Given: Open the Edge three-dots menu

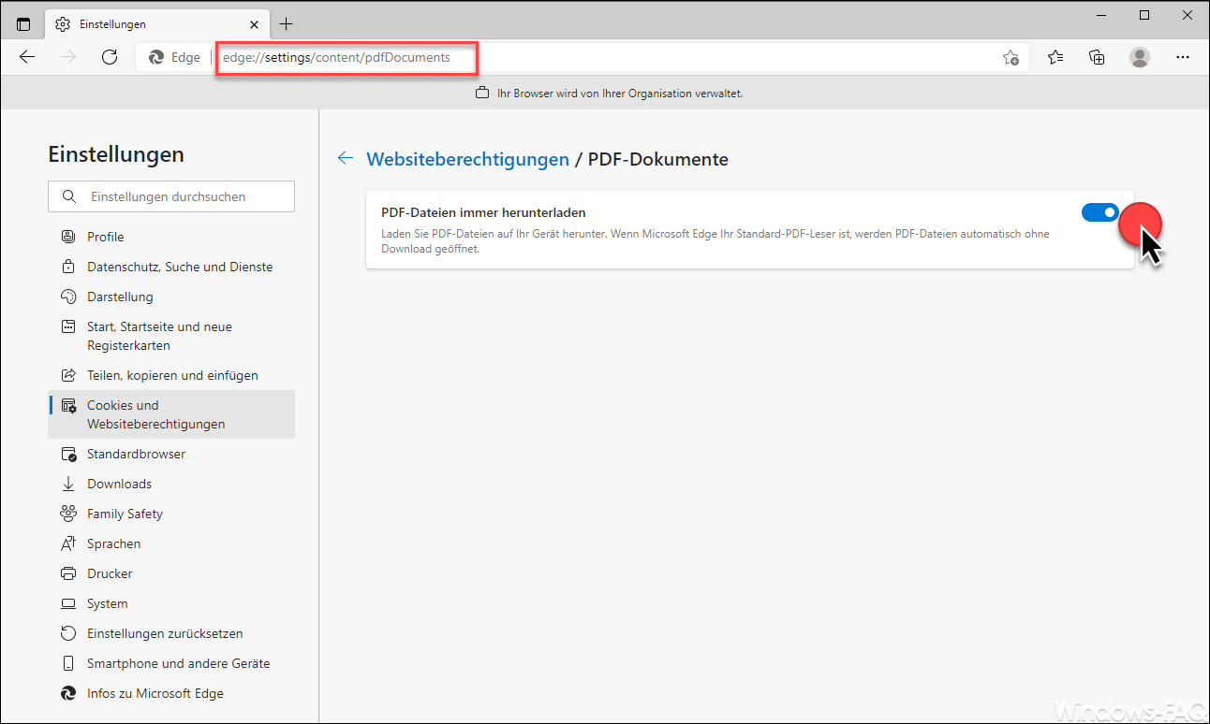Looking at the screenshot, I should click(x=1183, y=57).
